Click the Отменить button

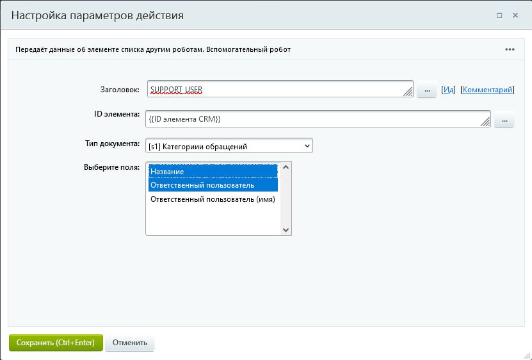(x=130, y=343)
